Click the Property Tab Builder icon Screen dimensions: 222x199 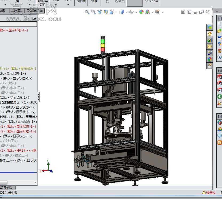(x=219, y=77)
